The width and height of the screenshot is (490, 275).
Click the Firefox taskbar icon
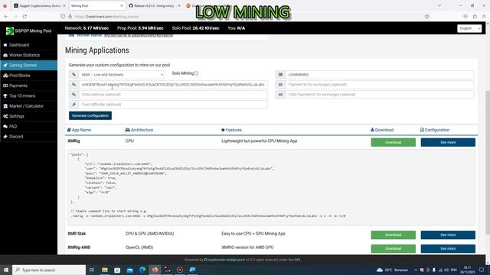click(x=155, y=270)
